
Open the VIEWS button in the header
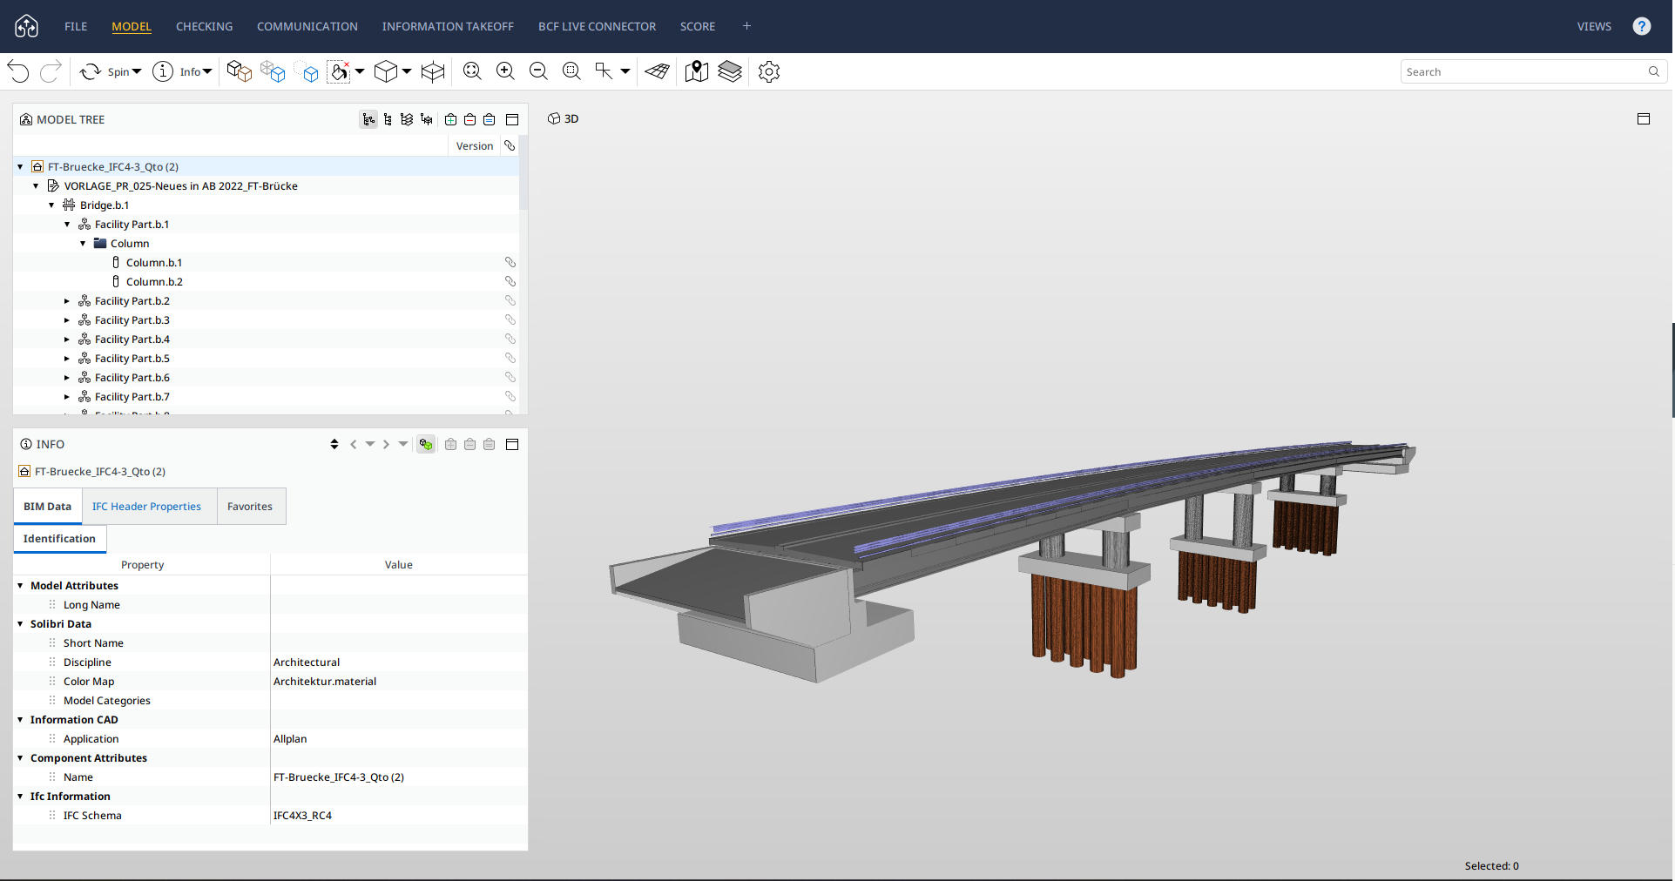pos(1594,26)
